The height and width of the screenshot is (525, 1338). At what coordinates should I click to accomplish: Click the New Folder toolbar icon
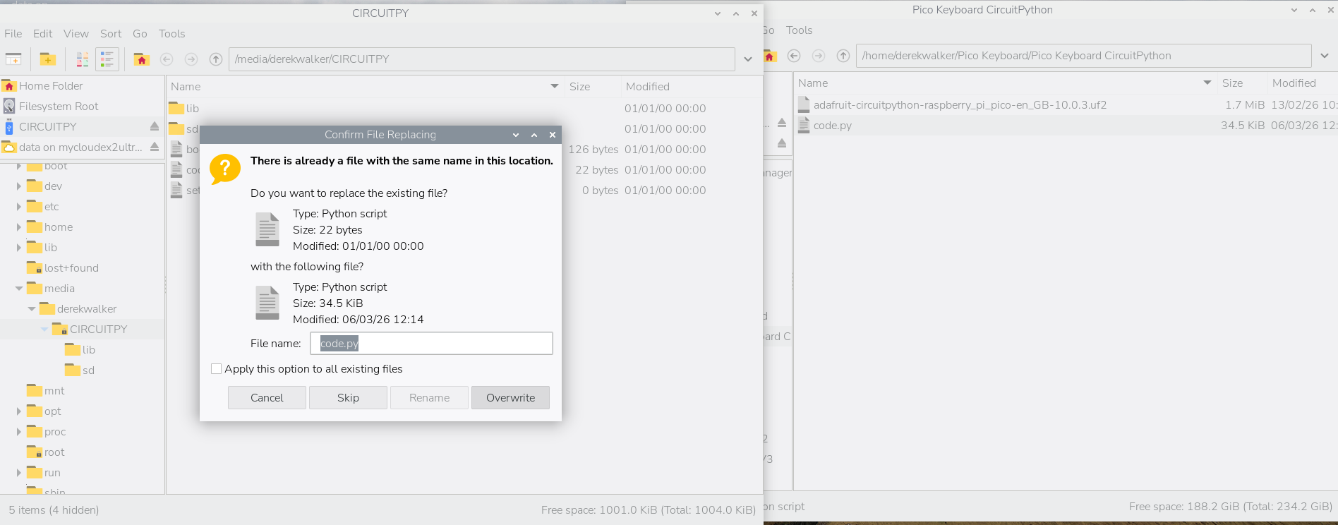[47, 59]
